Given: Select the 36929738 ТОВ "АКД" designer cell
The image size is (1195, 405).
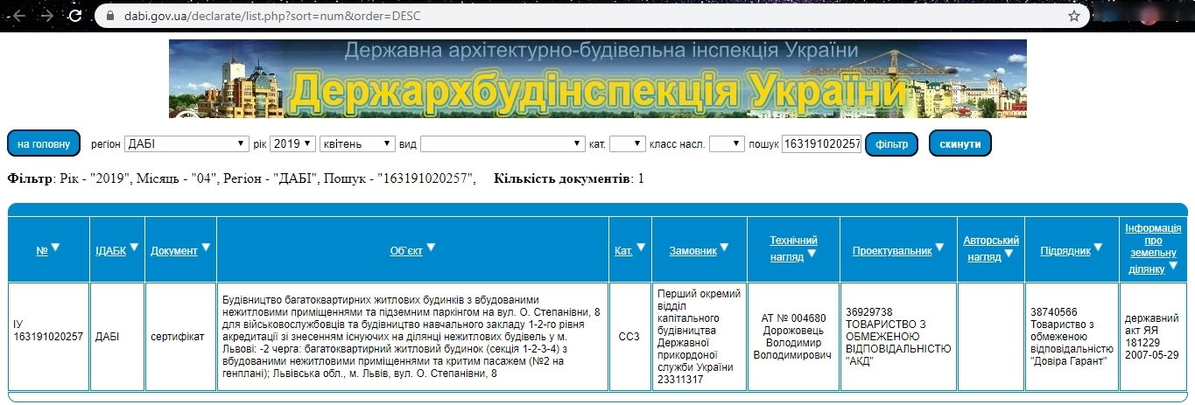Looking at the screenshot, I should click(898, 337).
